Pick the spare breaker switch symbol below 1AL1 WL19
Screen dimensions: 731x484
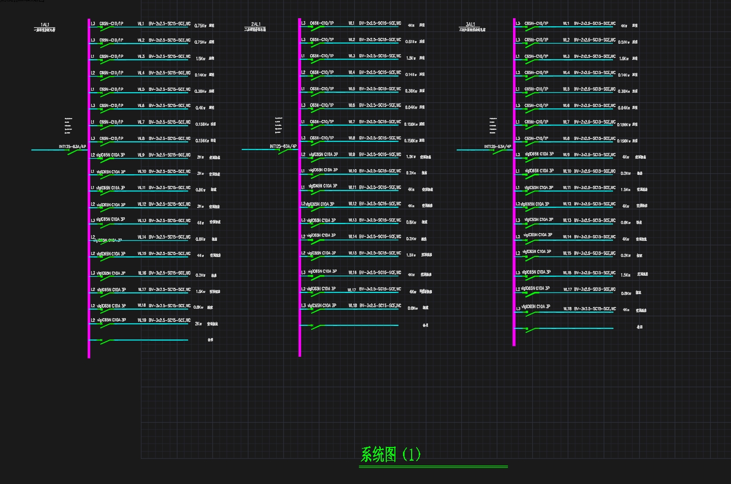point(106,341)
